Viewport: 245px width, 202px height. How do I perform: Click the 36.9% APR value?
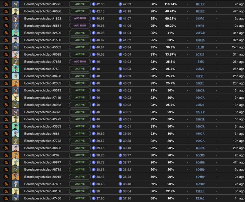(x=171, y=47)
